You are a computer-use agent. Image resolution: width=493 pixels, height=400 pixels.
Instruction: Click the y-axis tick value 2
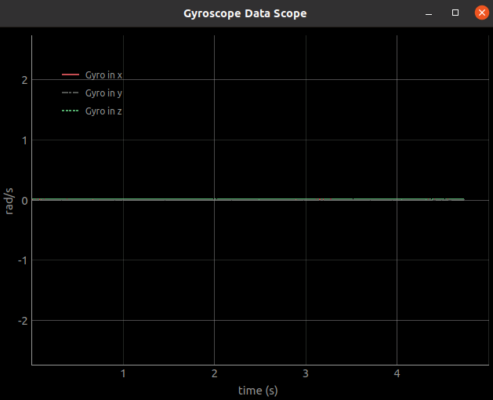(24, 80)
